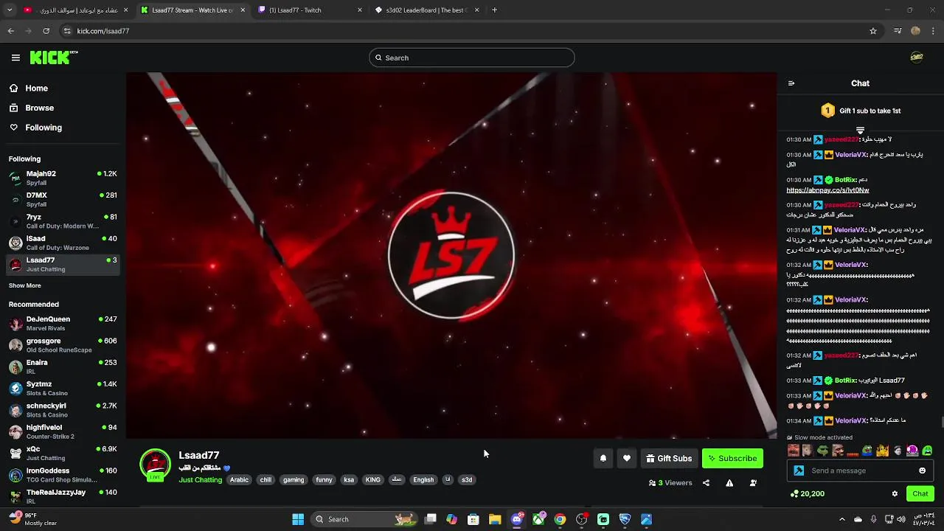Click the Kick search box
This screenshot has height=531, width=944.
472,58
